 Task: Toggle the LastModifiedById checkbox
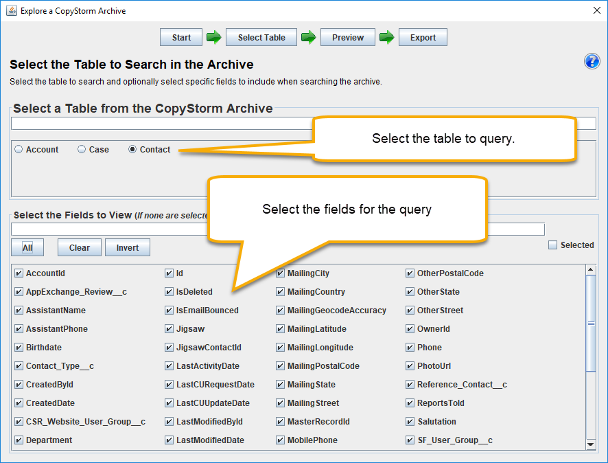pos(169,422)
